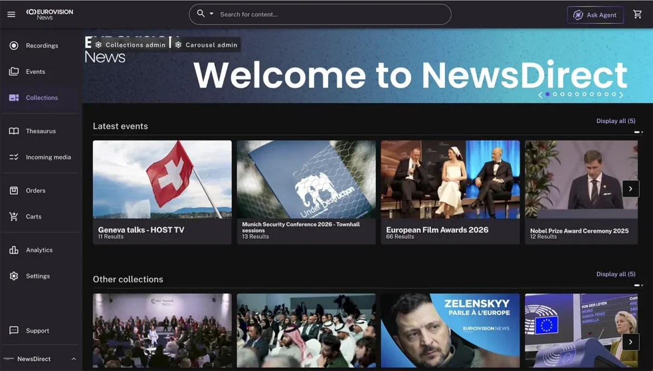Screen dimensions: 653x371
Task: Click the NewsDirect workspace label
Action: [x=33, y=359]
